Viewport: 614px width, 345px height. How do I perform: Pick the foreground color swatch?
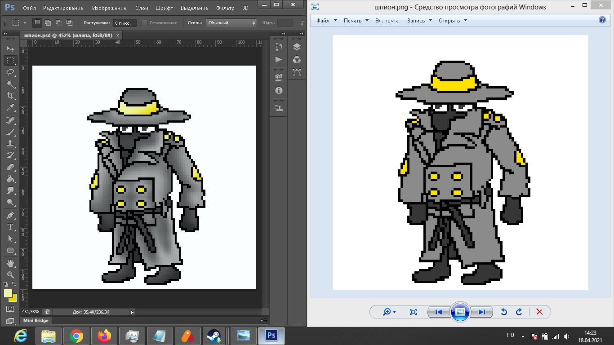[x=8, y=293]
